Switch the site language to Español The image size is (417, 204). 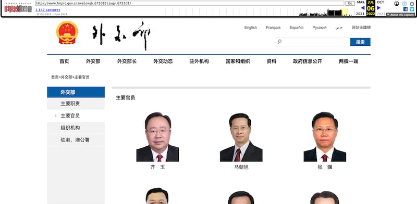coord(297,28)
